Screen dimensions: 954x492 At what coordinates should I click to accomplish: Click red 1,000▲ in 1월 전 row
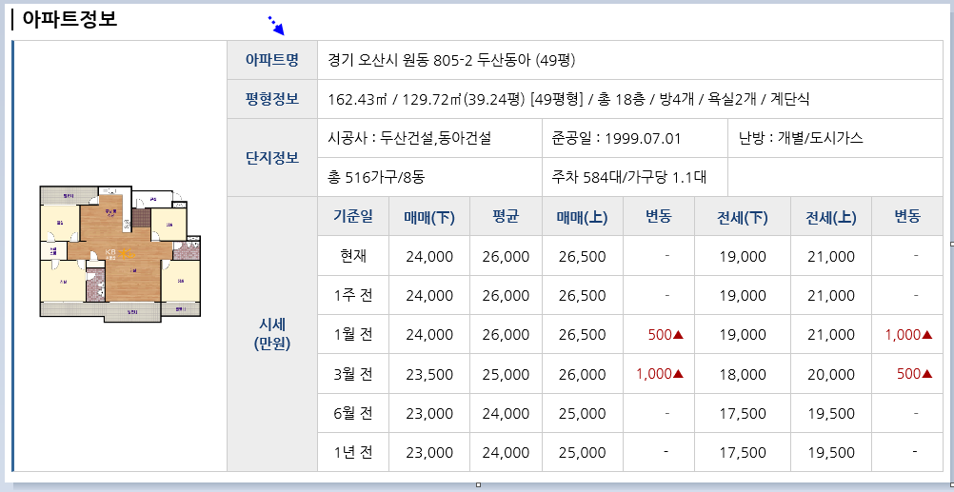(909, 335)
